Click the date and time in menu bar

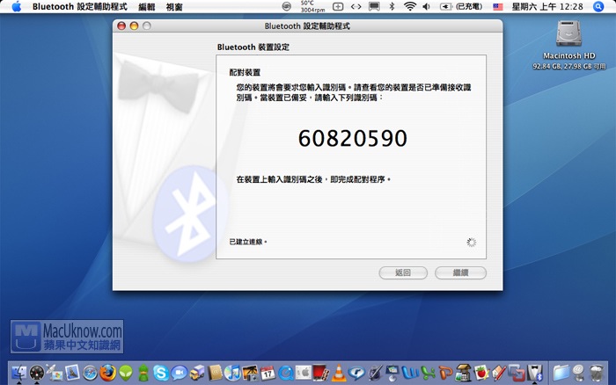547,7
